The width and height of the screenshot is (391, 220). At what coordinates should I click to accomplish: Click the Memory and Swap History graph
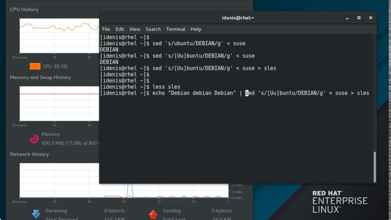59,104
